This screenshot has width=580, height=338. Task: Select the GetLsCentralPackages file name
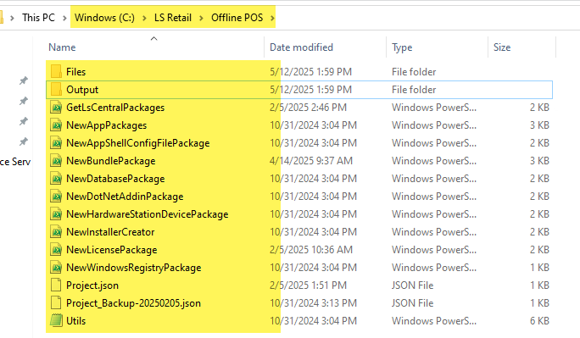point(115,108)
